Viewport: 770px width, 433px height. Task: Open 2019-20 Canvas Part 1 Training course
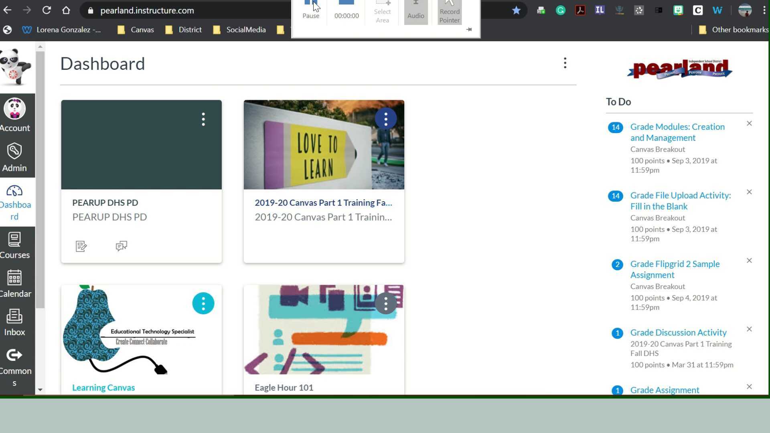323,203
